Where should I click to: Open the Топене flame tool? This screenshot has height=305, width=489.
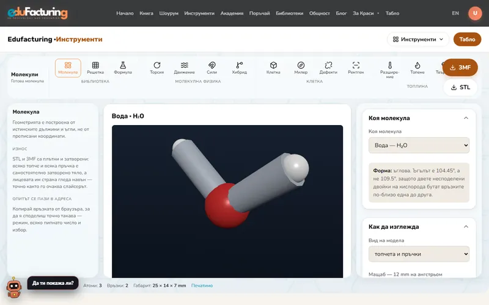point(417,68)
